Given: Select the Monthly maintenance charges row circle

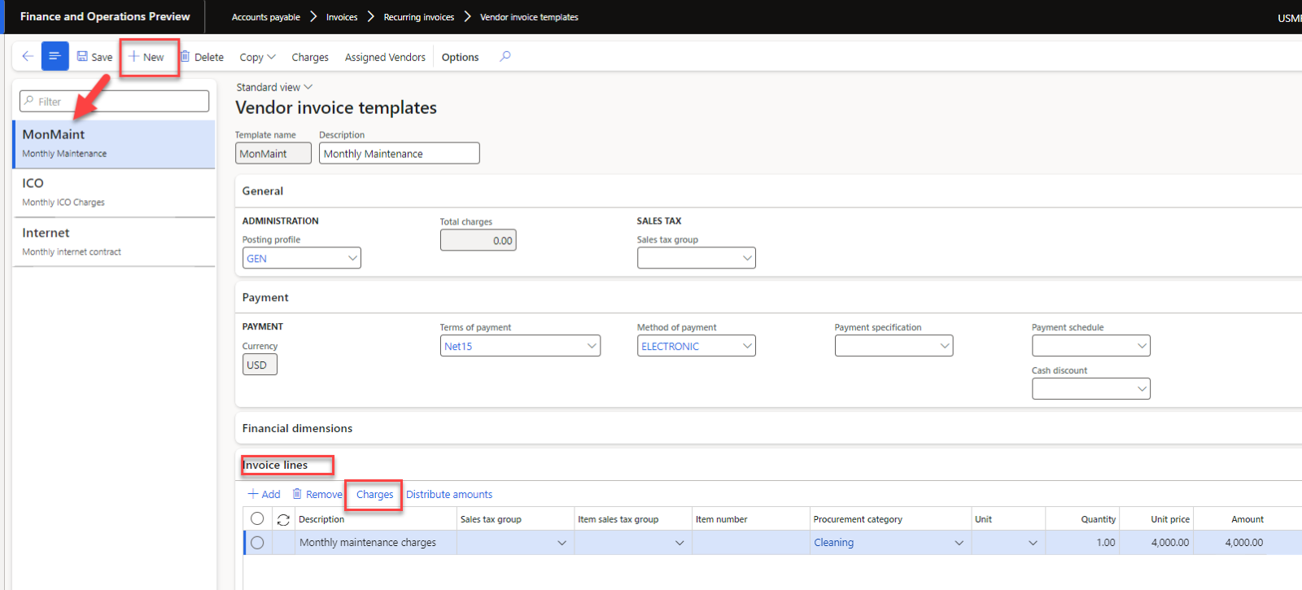Looking at the screenshot, I should [257, 542].
